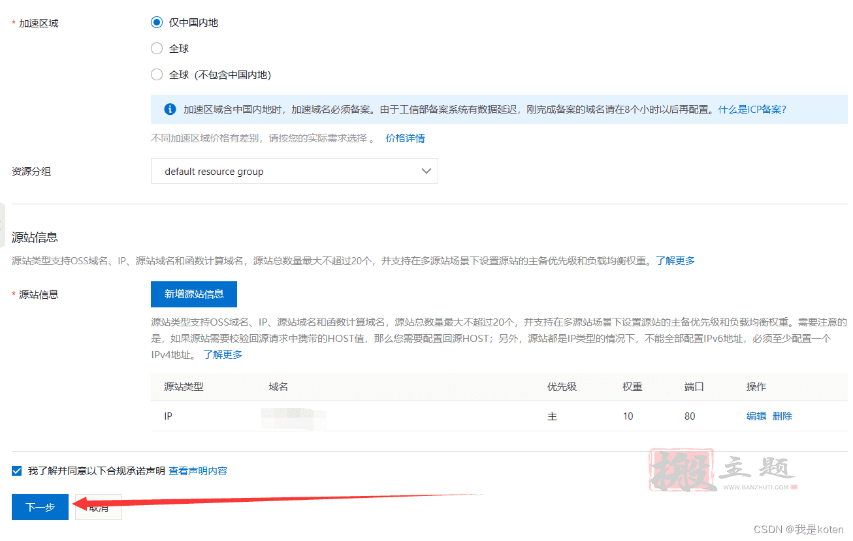Image resolution: width=853 pixels, height=541 pixels.
Task: Click the 加速区域 field label
Action: [x=39, y=23]
